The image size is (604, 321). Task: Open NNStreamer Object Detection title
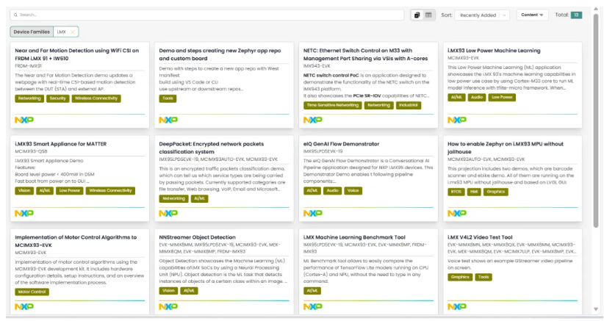197,237
